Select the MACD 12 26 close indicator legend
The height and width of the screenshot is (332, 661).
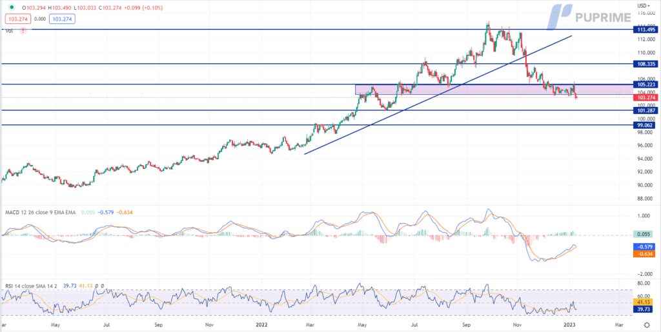click(x=41, y=213)
